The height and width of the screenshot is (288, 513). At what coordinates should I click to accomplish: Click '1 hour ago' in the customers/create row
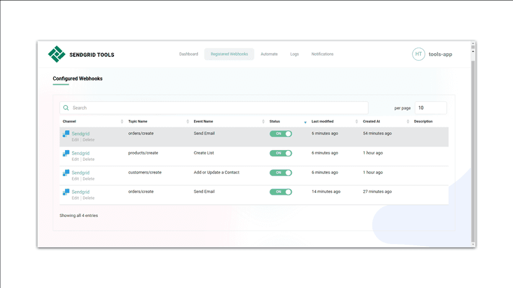[x=372, y=172]
